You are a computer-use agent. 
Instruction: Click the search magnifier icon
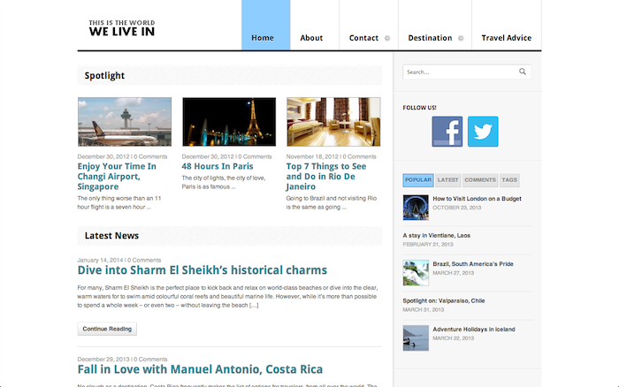pos(523,72)
